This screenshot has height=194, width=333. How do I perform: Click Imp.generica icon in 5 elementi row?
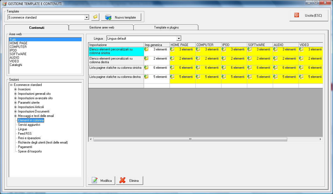click(146, 77)
